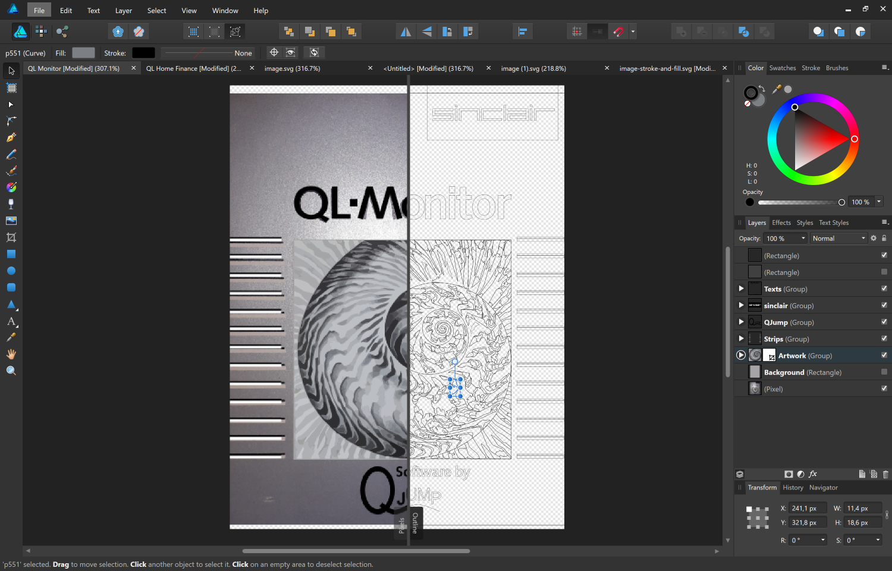Open the File menu

click(39, 10)
